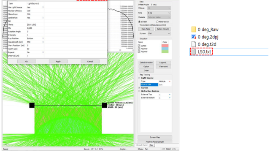The image size is (270, 152).
Task: Collapse the Light Source section
Action: [139, 78]
